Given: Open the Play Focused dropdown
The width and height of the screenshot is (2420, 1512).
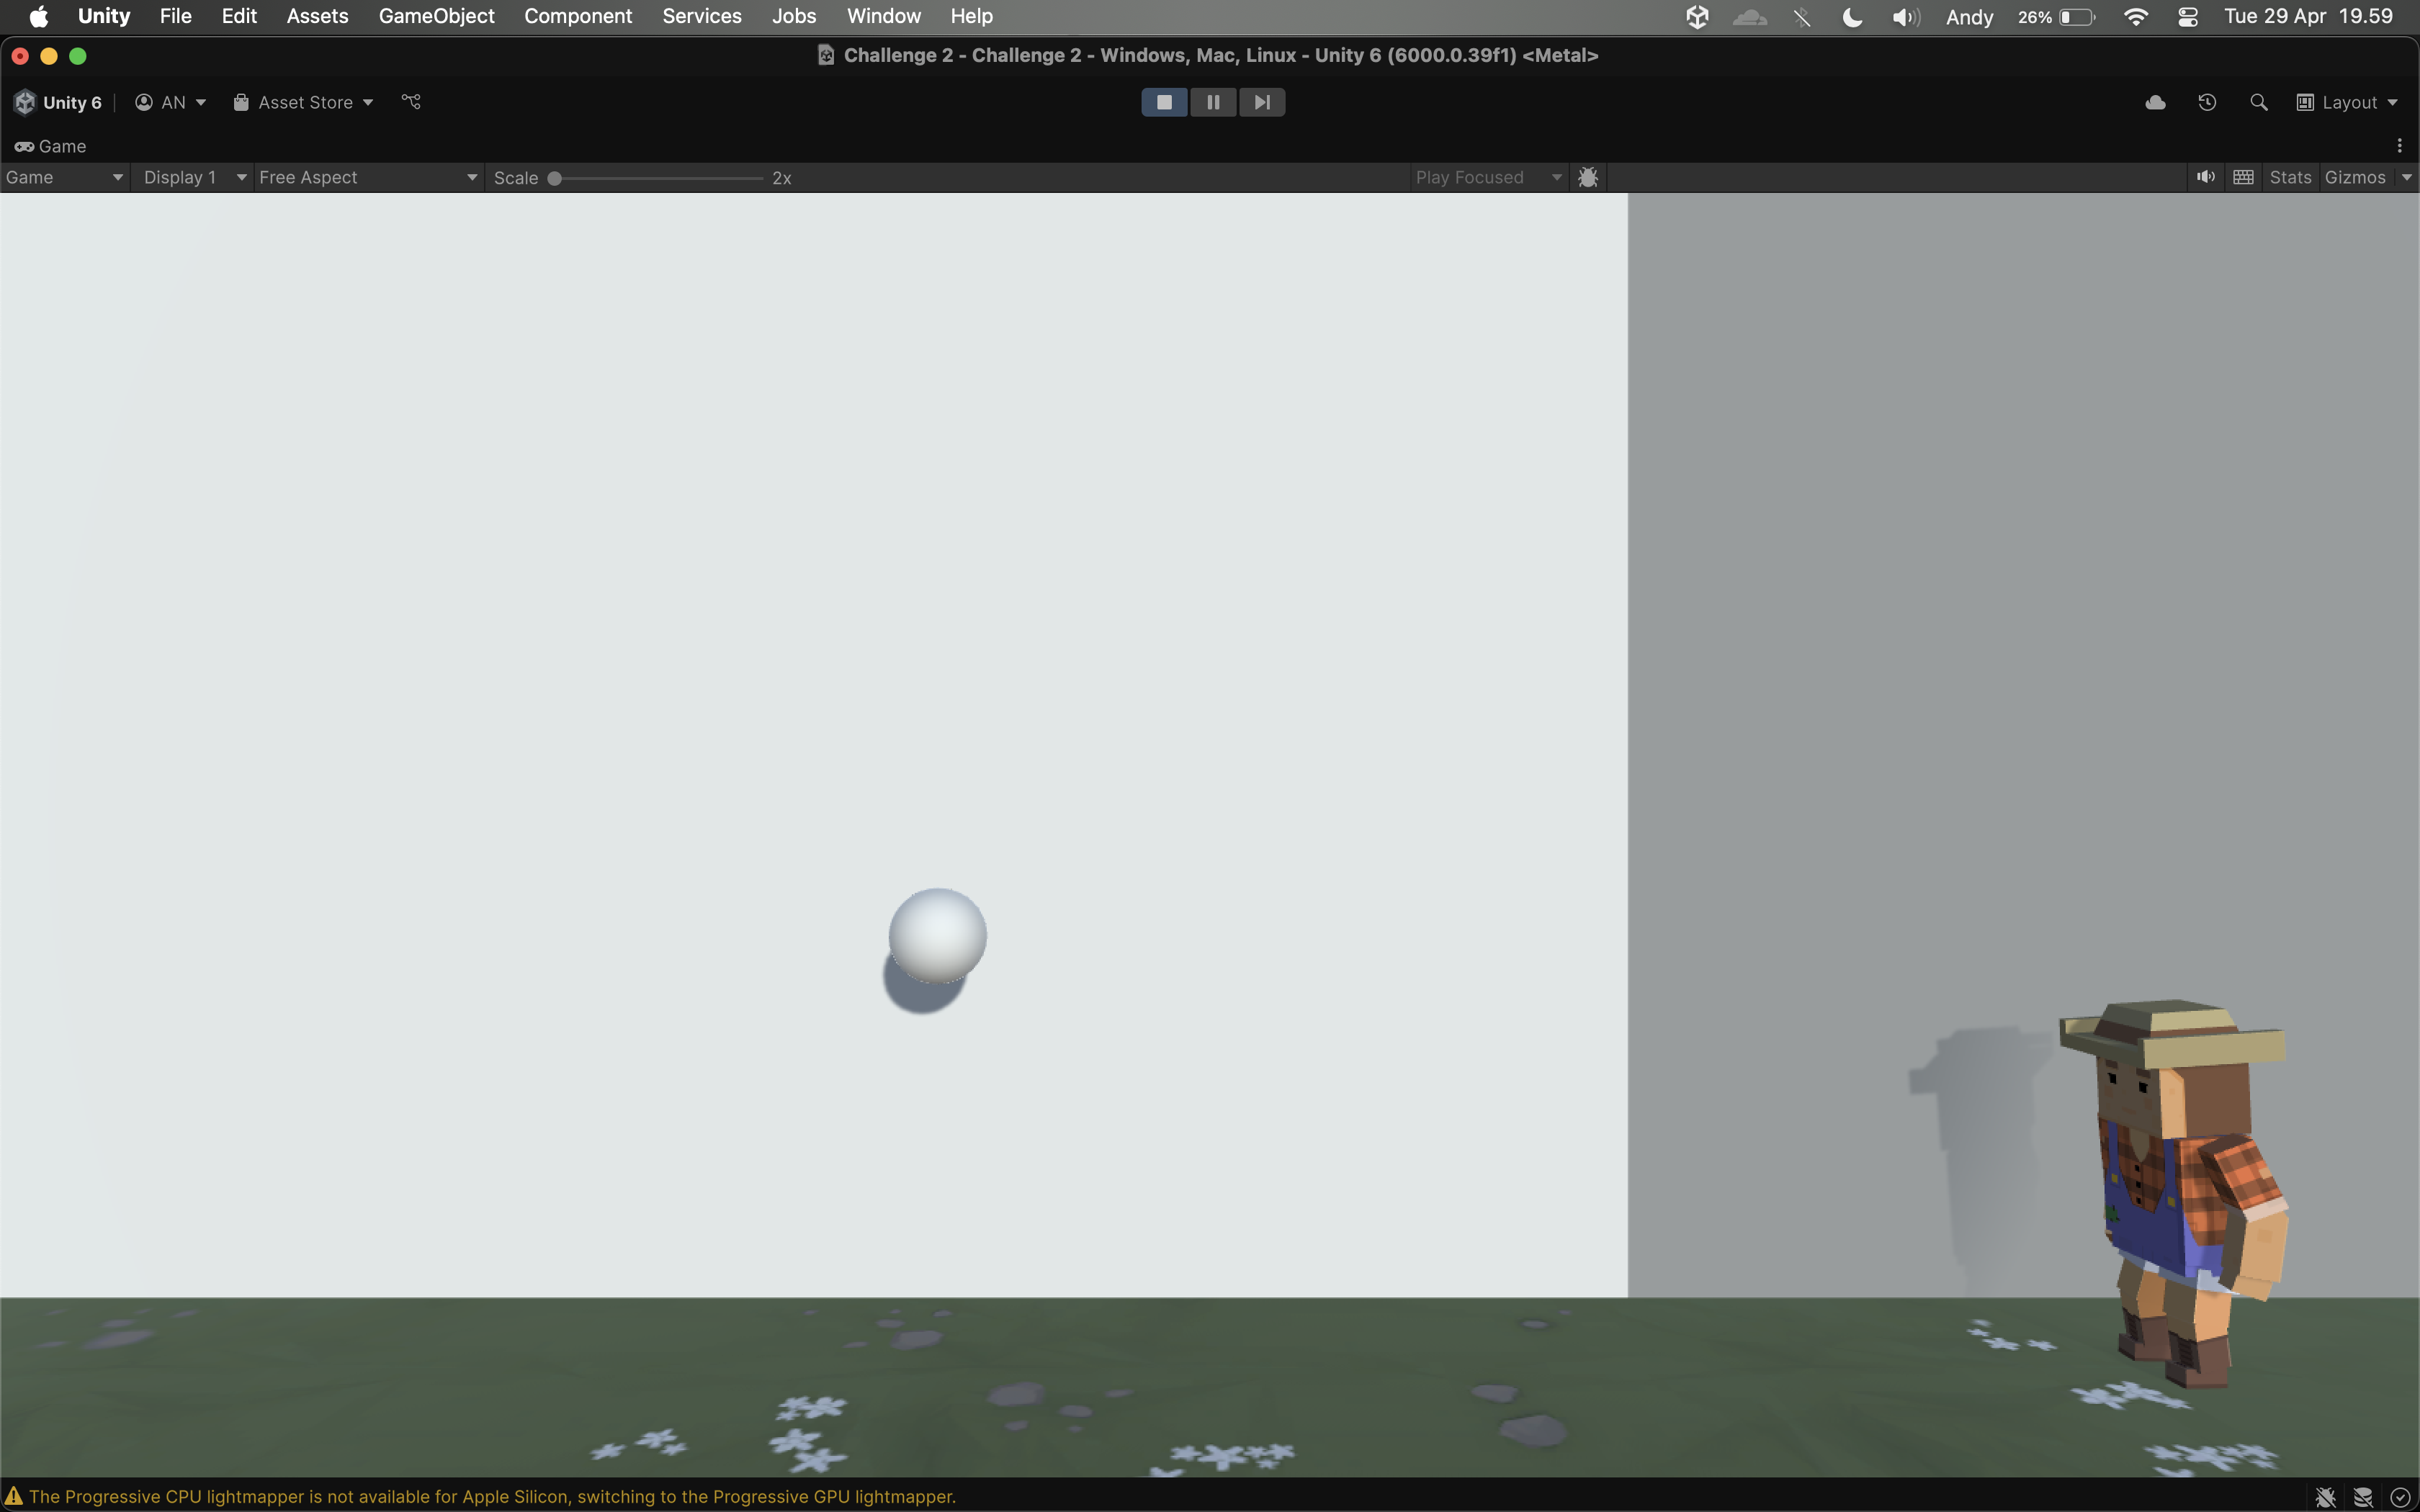Looking at the screenshot, I should (x=1486, y=177).
